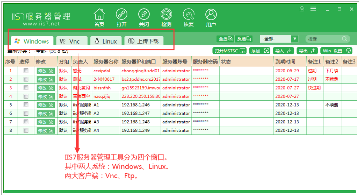Click the www.iis7.net logo text
Viewport: 359px width, 195px height.
(41, 24)
